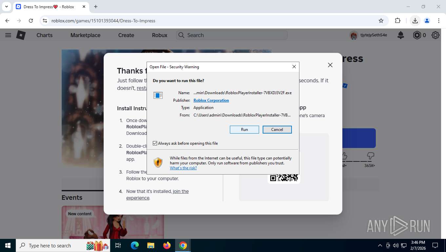Open the Roblox Corporation publisher link
This screenshot has width=446, height=252.
coord(211,100)
